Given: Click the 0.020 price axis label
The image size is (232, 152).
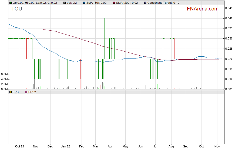Looking at the screenshot, I should tap(228, 59).
